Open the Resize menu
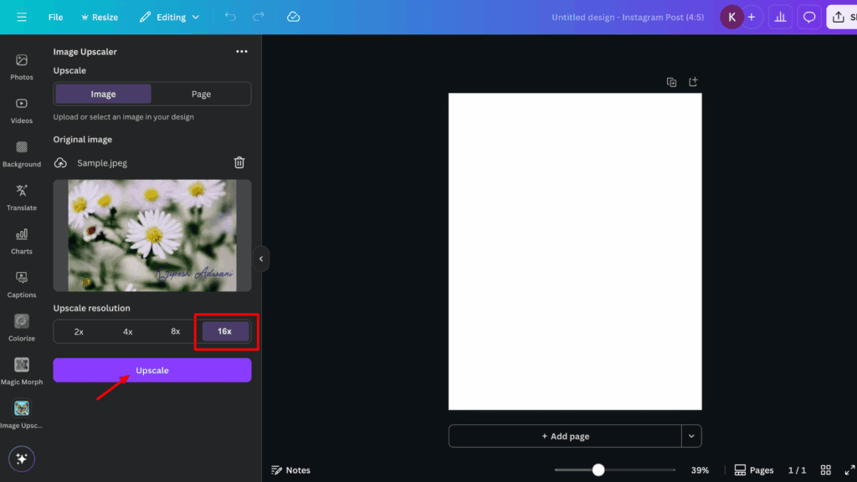Viewport: 857px width, 482px height. coord(100,17)
